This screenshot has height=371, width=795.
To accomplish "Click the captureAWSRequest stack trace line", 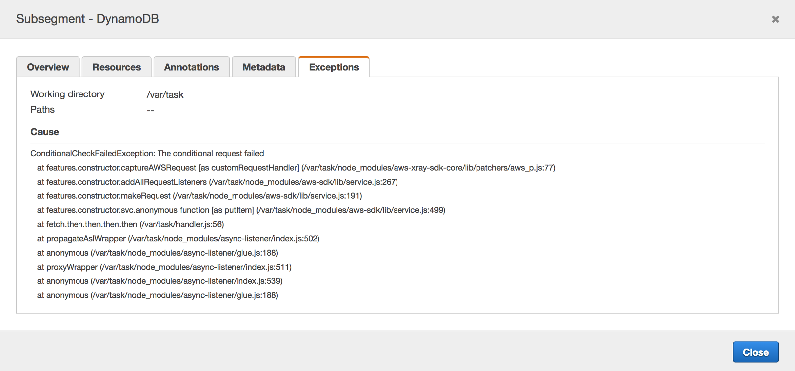I will [296, 168].
